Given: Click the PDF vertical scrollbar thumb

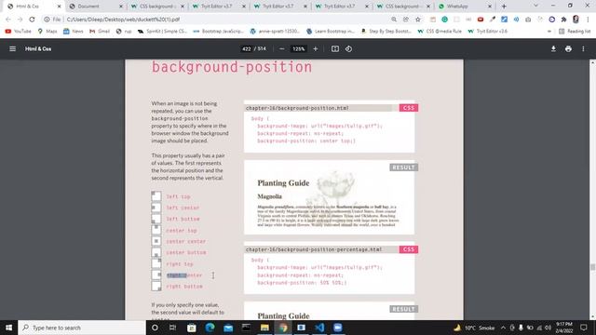Looking at the screenshot, I should 592,267.
